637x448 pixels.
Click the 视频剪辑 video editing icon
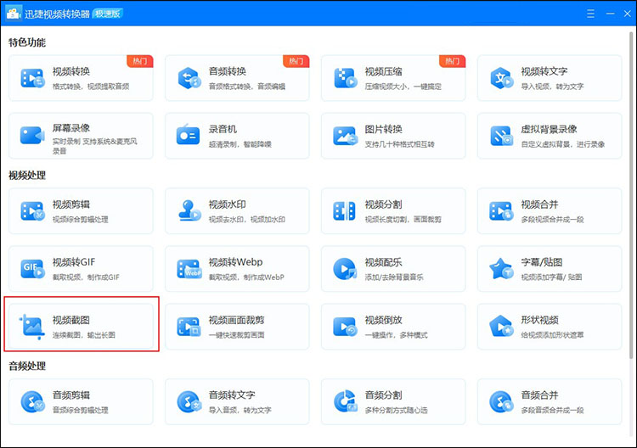(x=32, y=211)
